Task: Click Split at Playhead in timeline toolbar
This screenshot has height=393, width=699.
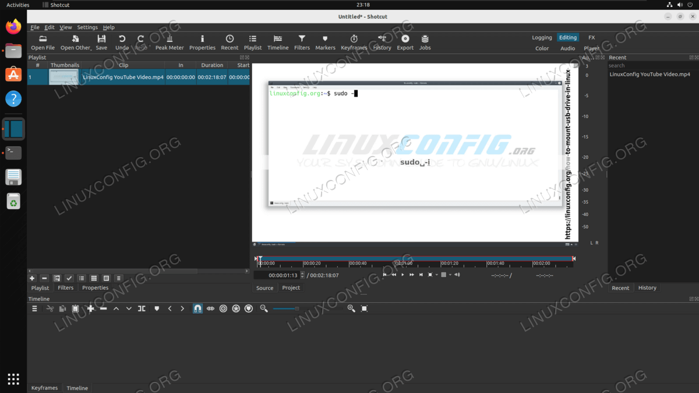Action: (x=142, y=309)
